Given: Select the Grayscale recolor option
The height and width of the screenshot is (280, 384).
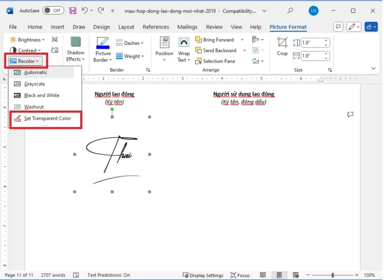Looking at the screenshot, I should pyautogui.click(x=34, y=84).
